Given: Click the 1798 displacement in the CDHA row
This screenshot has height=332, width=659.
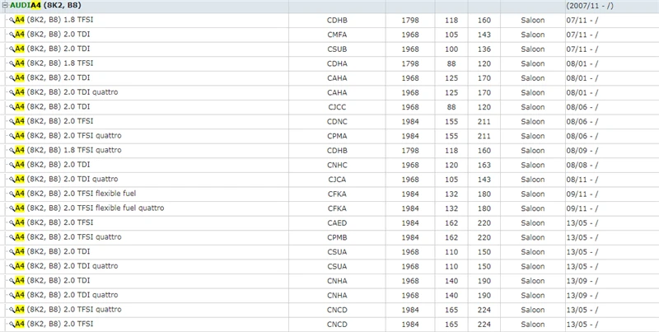Looking at the screenshot, I should (410, 64).
